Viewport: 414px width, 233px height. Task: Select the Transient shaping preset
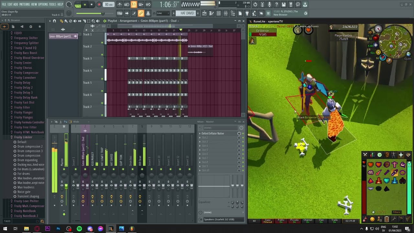pos(28,196)
